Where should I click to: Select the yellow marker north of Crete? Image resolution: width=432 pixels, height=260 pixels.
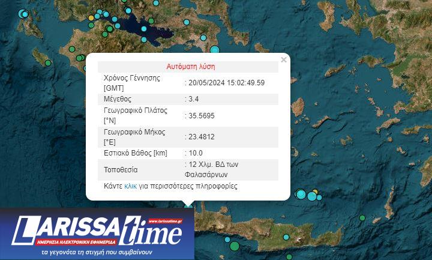316,193
